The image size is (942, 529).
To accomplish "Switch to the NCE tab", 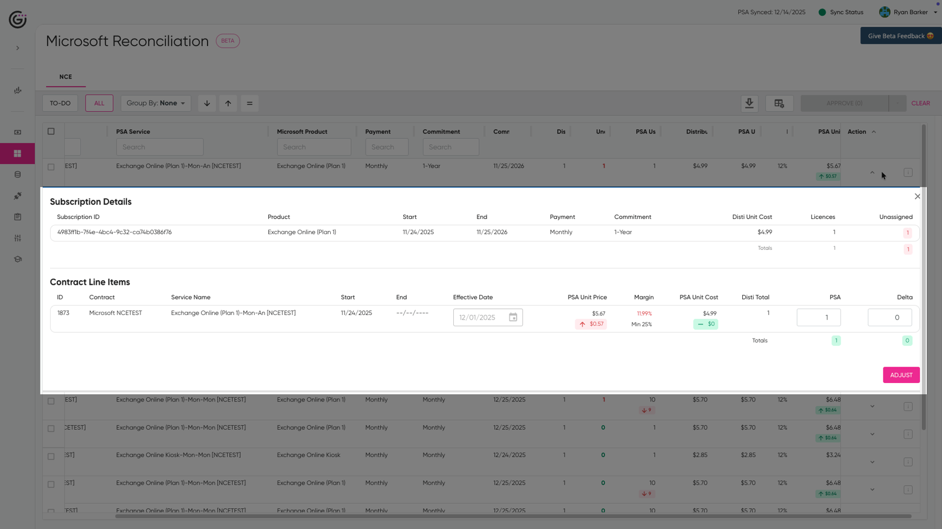I will pos(66,77).
